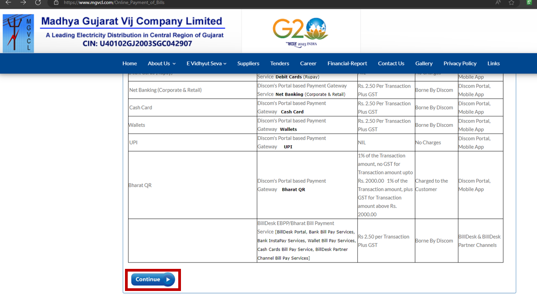537x300 pixels.
Task: Open the Privacy Policy link
Action: (460, 63)
